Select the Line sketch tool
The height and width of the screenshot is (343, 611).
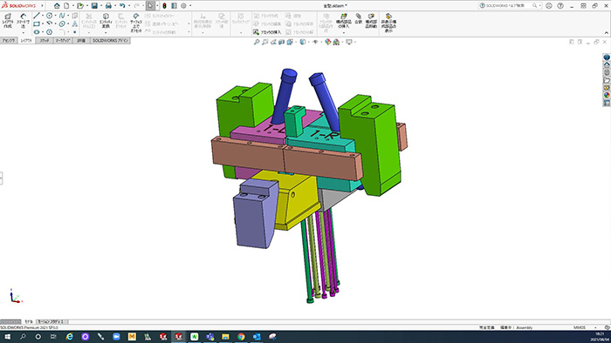(x=37, y=16)
